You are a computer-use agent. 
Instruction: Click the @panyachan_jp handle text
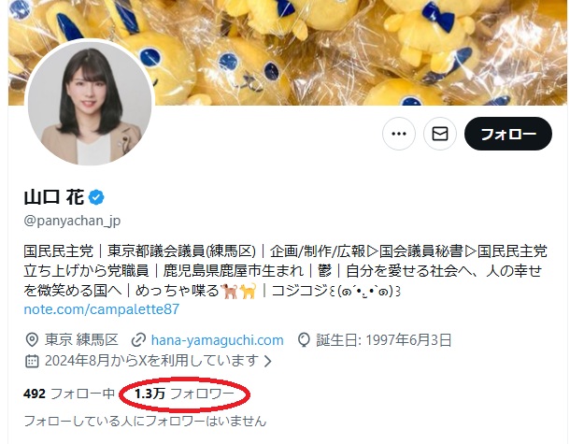coord(72,221)
